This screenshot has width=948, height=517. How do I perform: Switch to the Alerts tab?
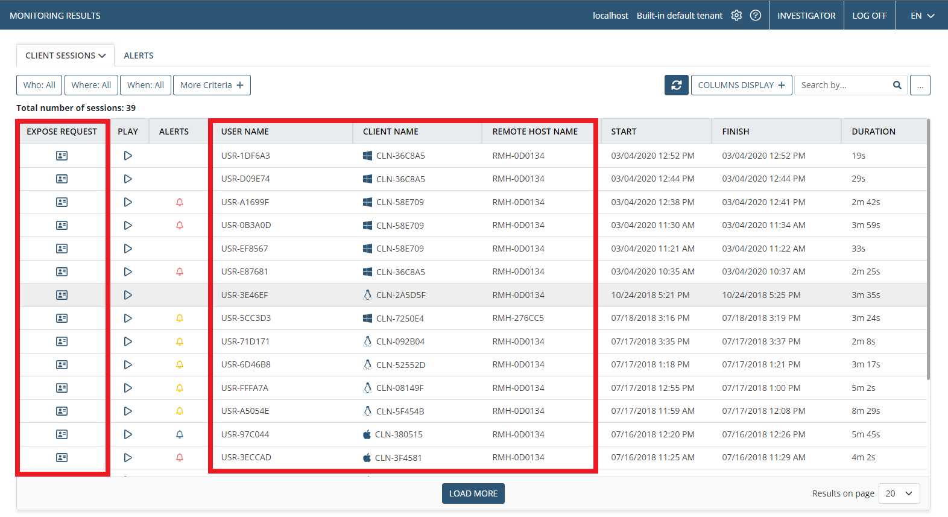139,56
